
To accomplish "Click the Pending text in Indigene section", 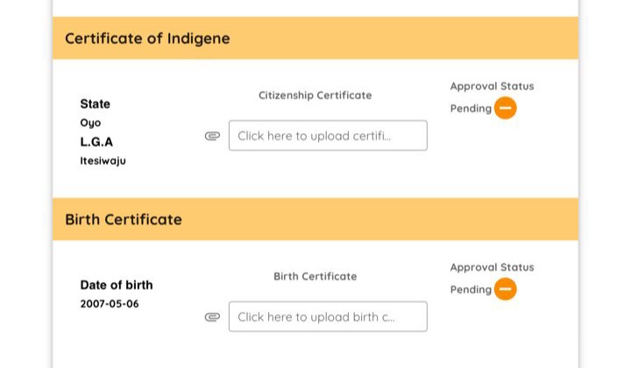I will [x=471, y=109].
